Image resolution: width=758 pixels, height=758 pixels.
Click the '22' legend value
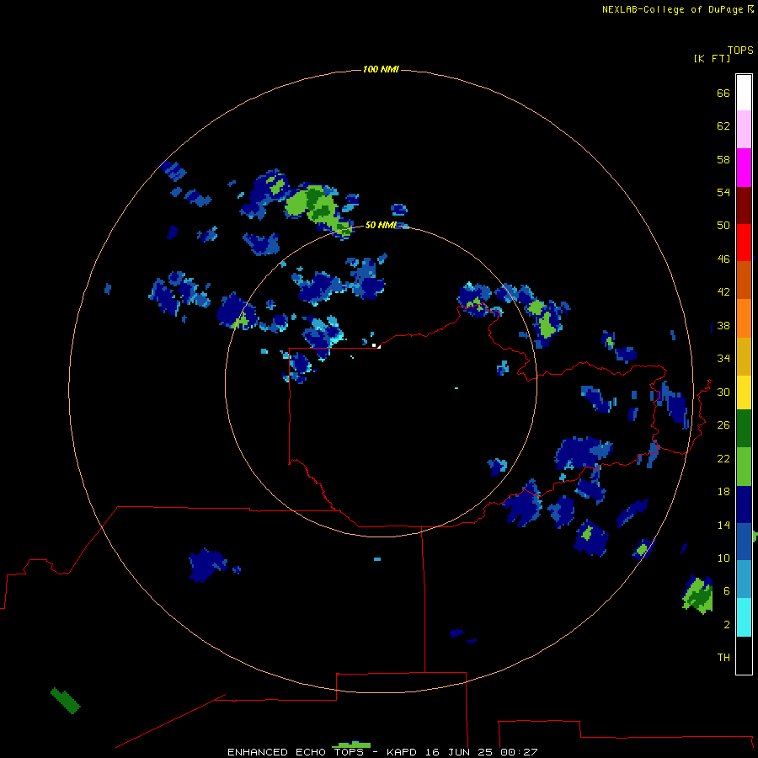pos(723,459)
